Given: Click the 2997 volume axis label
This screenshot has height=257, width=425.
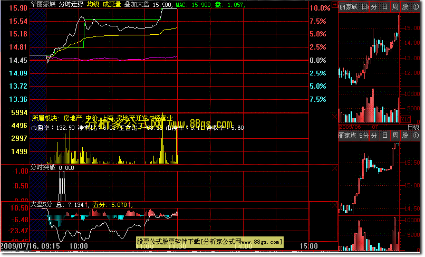Looking at the screenshot, I should point(19,138).
